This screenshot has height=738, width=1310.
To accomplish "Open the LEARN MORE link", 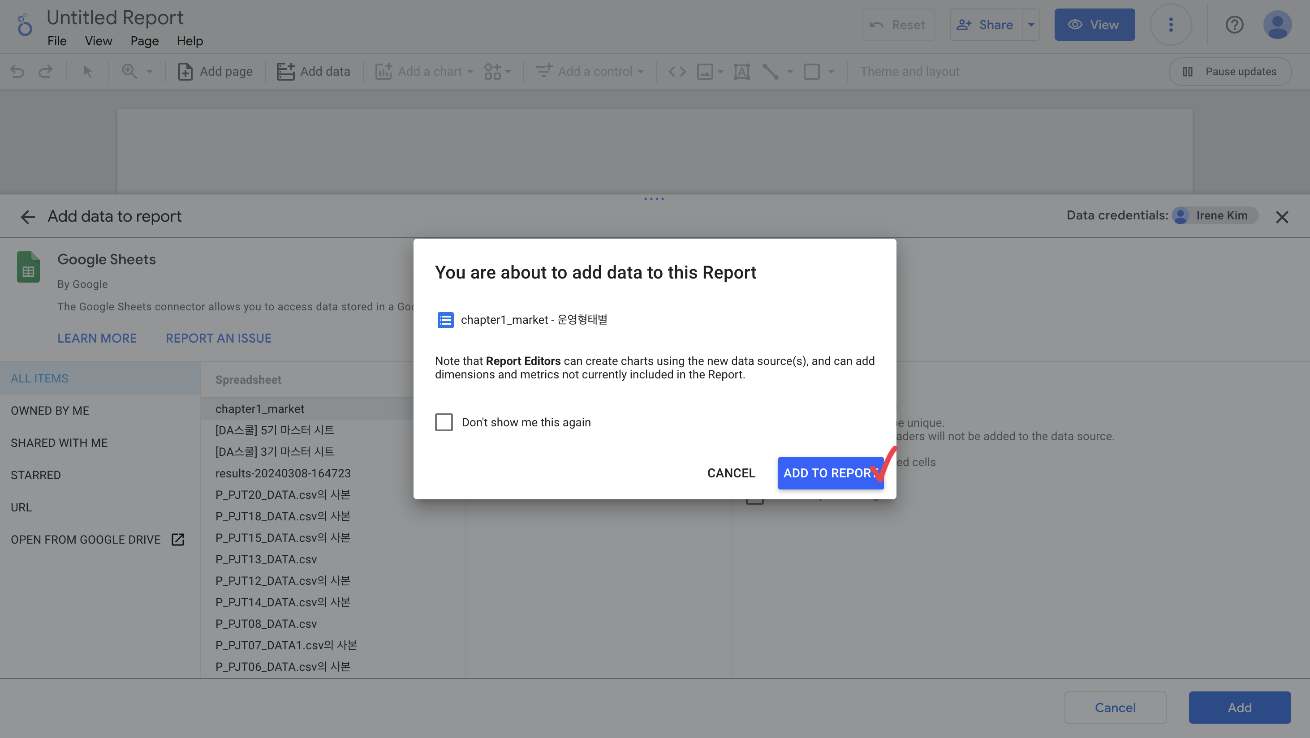I will click(x=97, y=338).
